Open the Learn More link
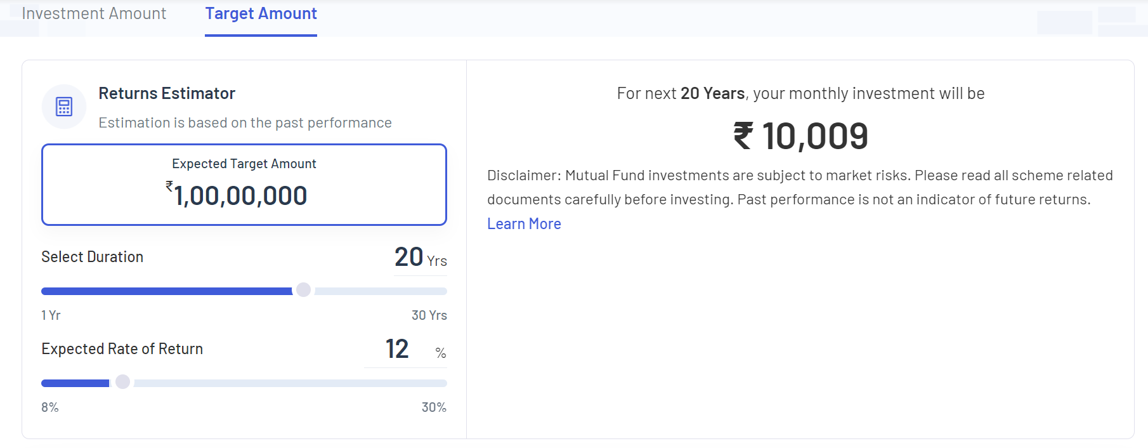1148x448 pixels. coord(524,224)
